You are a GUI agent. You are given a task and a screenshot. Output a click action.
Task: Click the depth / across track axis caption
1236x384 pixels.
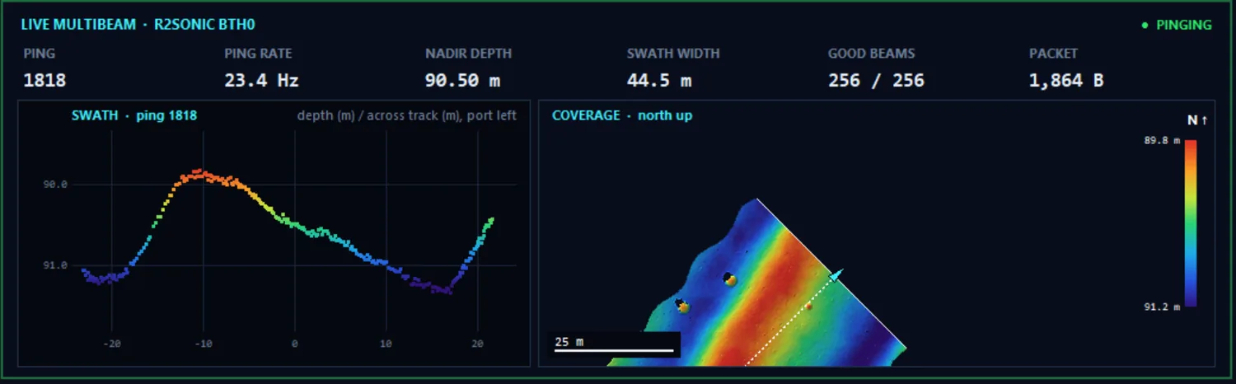(x=407, y=115)
